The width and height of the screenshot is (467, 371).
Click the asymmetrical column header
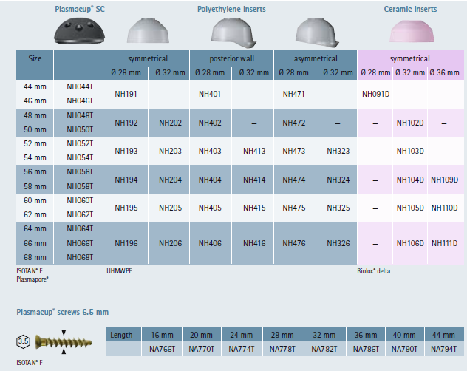[316, 58]
